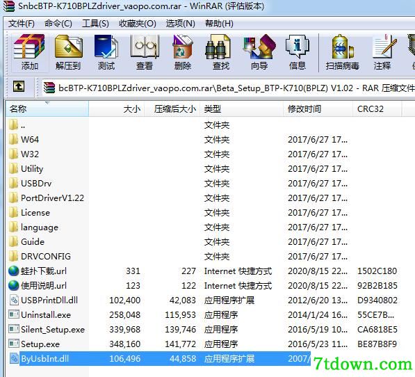This screenshot has height=377, width=415.
Task: Open the 命令(C) menu
Action: pos(58,24)
